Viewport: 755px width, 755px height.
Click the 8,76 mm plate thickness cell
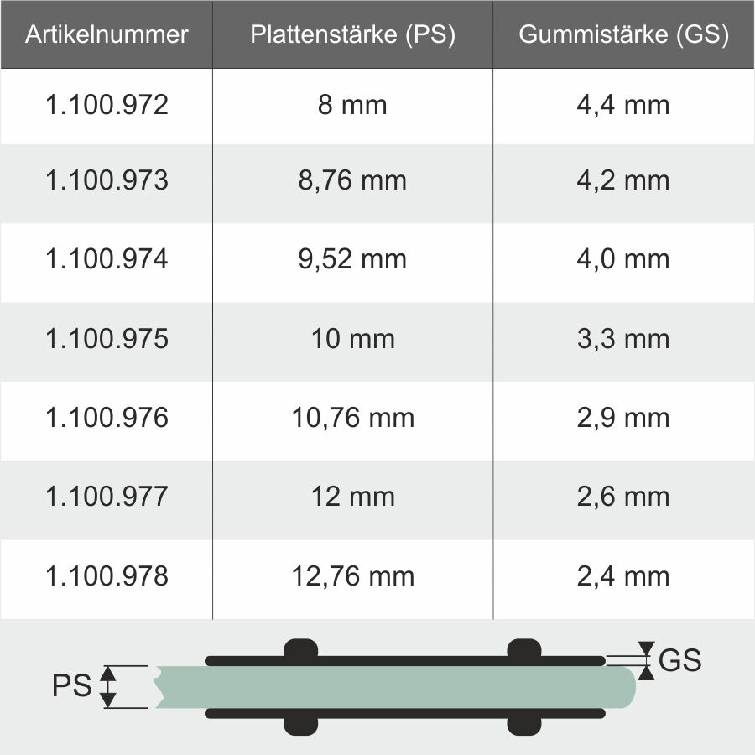[352, 184]
